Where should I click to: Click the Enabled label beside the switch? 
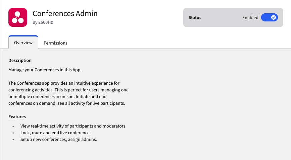250,18
